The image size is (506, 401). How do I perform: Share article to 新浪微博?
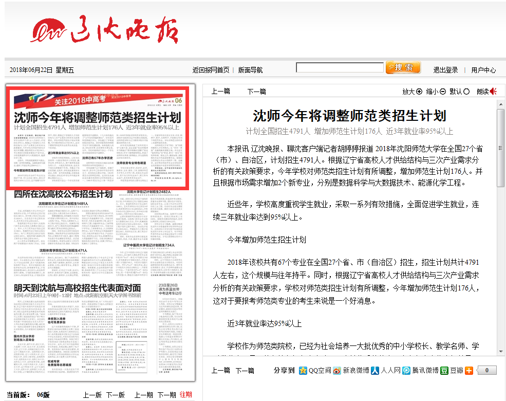coord(351,370)
